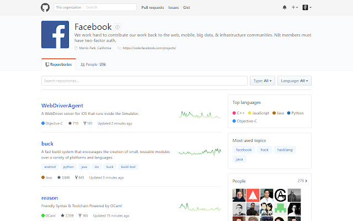This screenshot has height=221, width=353.
Task: Select the Repositories tab
Action: [x=58, y=65]
